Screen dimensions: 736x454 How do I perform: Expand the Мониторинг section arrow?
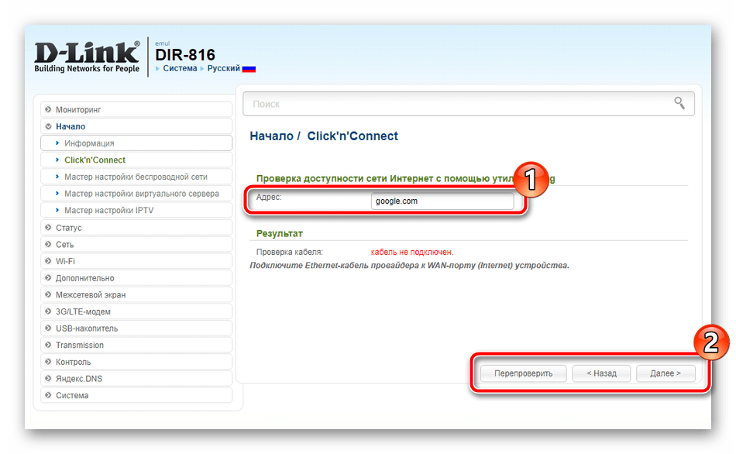[48, 109]
